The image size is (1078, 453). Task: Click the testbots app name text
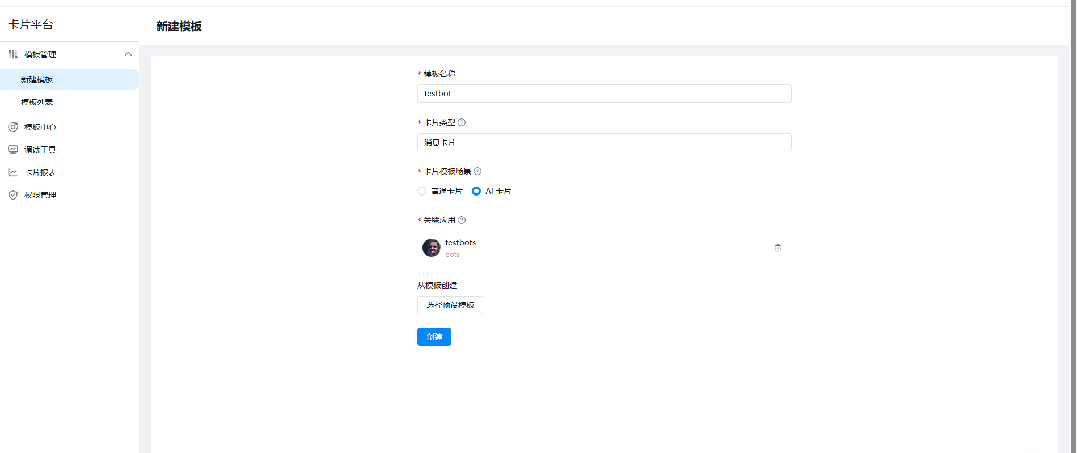pyautogui.click(x=460, y=243)
